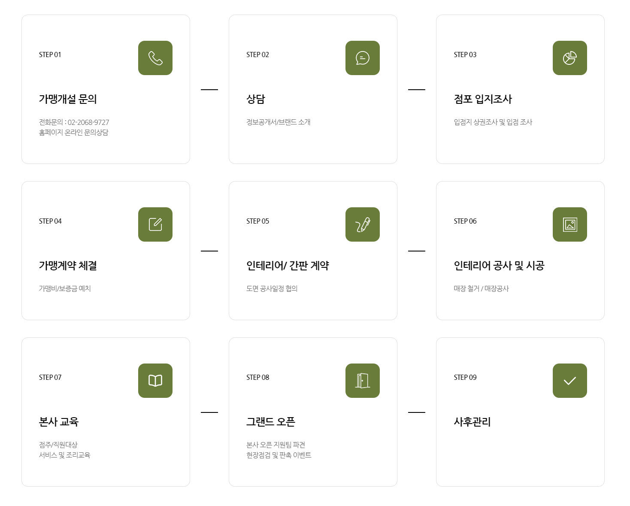Screen dimensions: 630x506
Task: Click the open book icon in STEP 07
Action: (x=155, y=381)
